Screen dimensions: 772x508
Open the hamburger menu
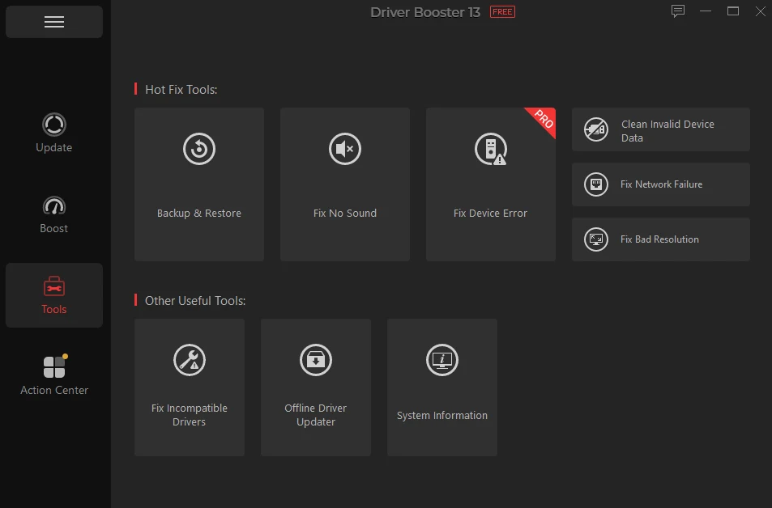coord(53,22)
